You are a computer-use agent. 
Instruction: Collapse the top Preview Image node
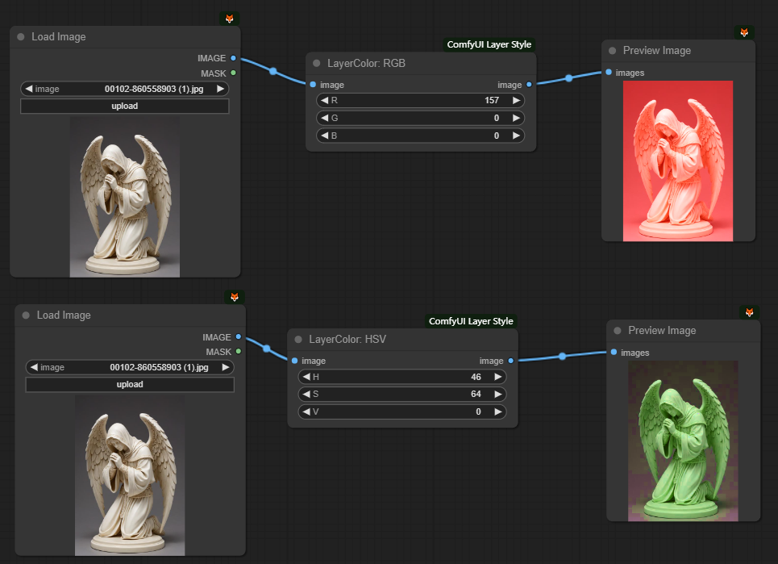tap(613, 51)
